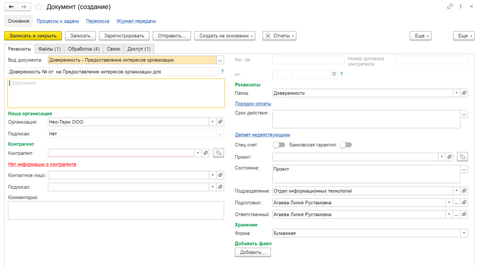Viewport: 480px width, 266px height.
Task: Expand the Ответственный dropdown list
Action: [449, 214]
